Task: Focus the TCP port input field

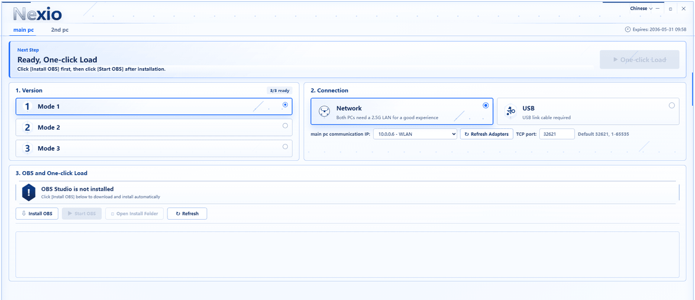Action: (x=557, y=134)
